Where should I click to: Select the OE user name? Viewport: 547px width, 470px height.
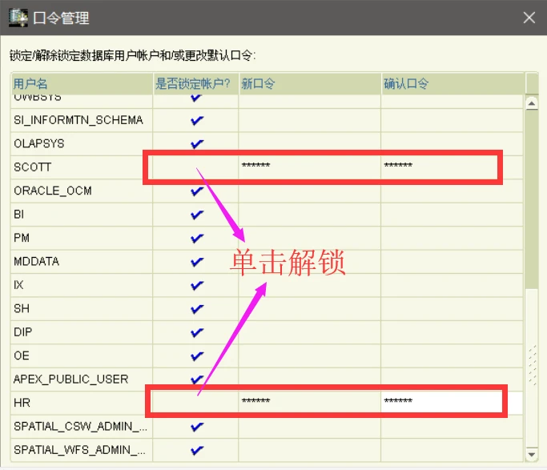pyautogui.click(x=22, y=356)
